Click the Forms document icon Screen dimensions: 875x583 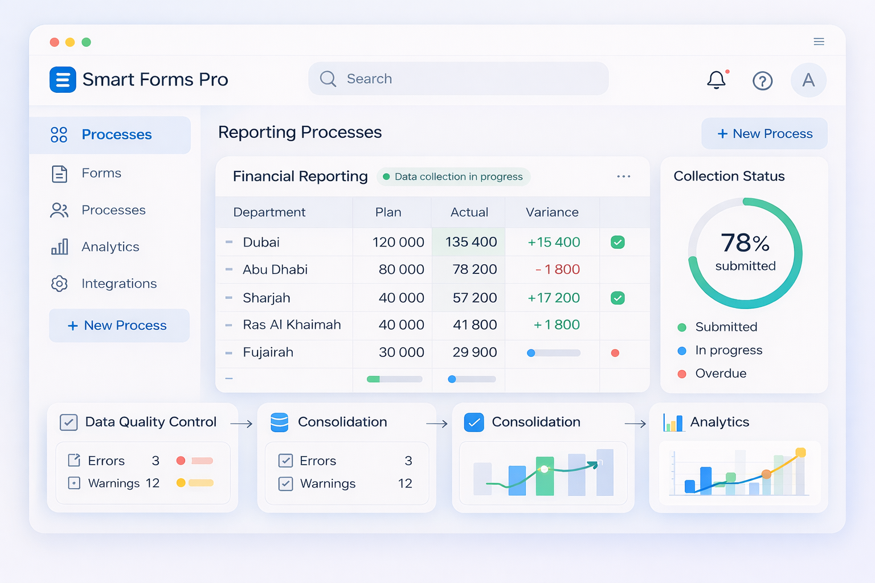[59, 174]
